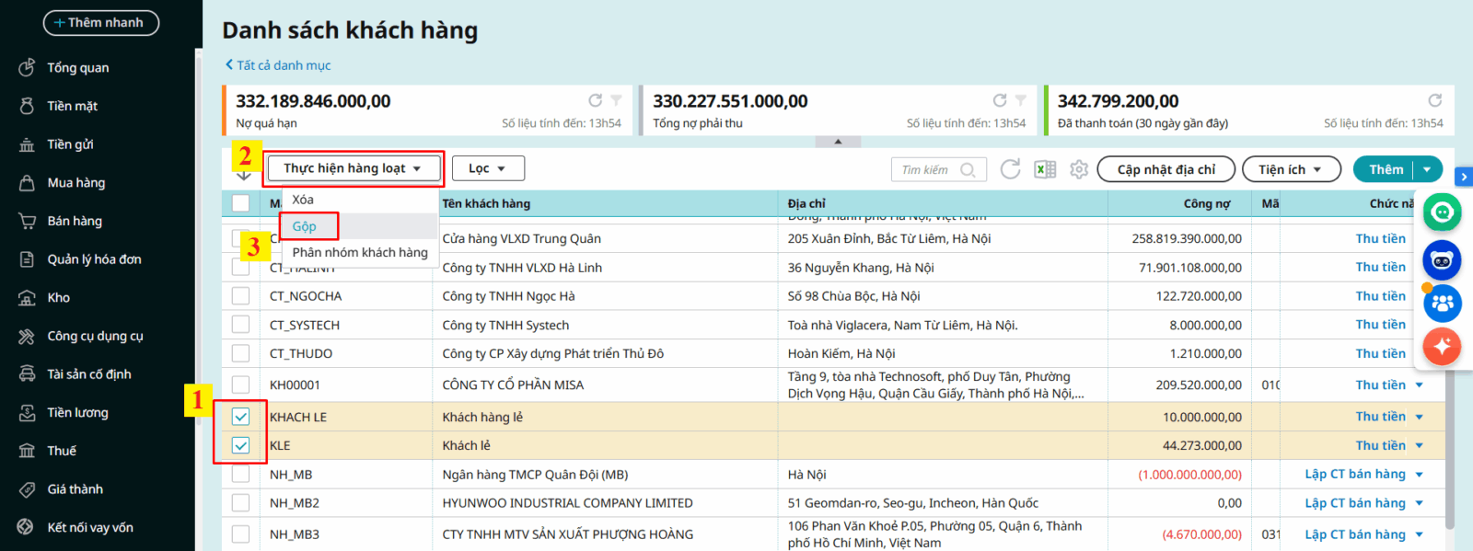Collapse the summary cards panel arrow
The image size is (1473, 551).
(838, 142)
